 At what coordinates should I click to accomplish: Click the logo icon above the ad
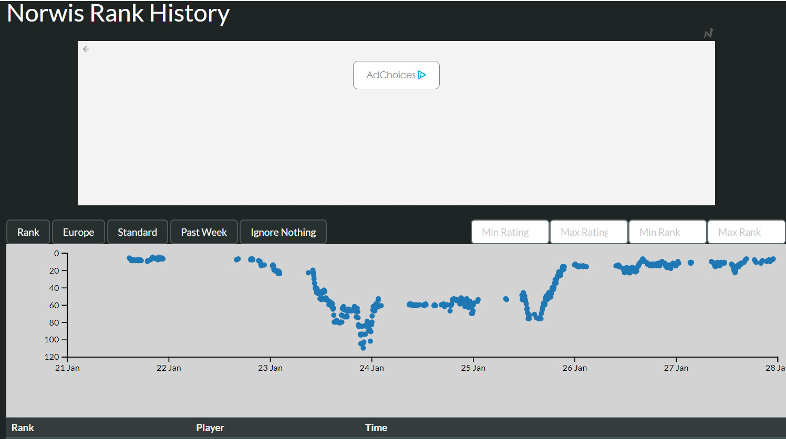[708, 33]
